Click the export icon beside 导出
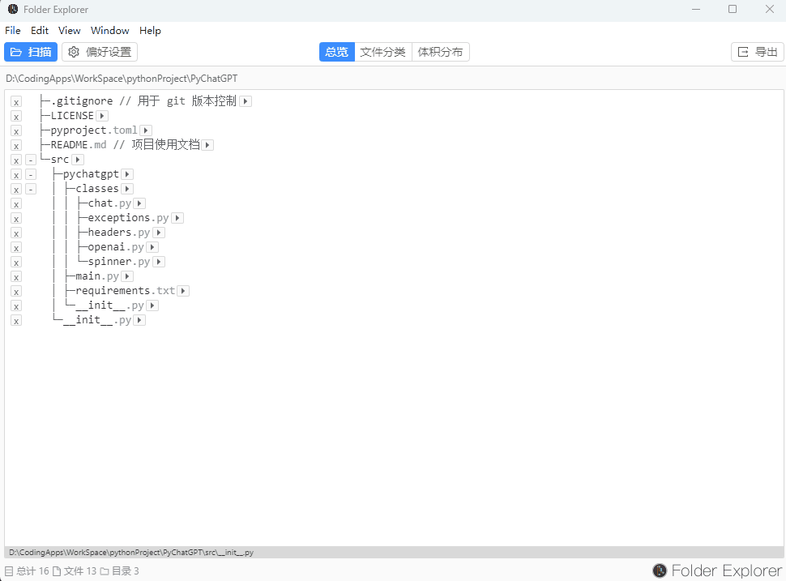Image resolution: width=786 pixels, height=581 pixels. point(742,50)
